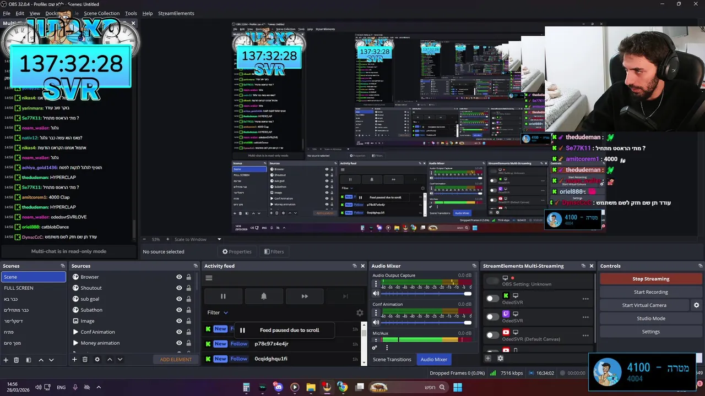This screenshot has height=396, width=705.
Task: Click Stop Streaming
Action: point(650,279)
